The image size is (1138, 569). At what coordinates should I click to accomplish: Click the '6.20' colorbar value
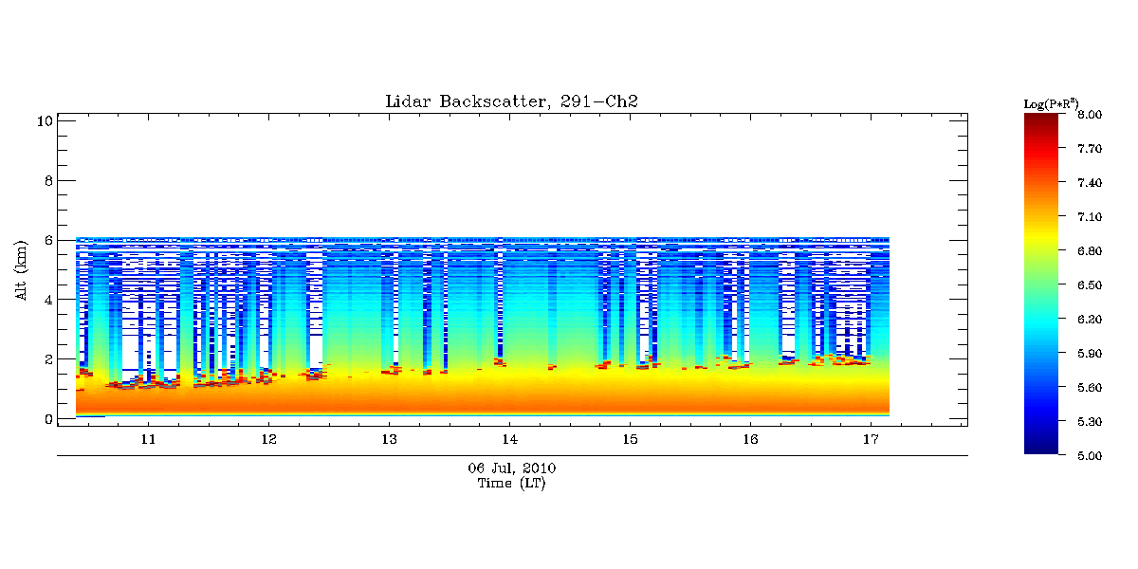pyautogui.click(x=1090, y=320)
